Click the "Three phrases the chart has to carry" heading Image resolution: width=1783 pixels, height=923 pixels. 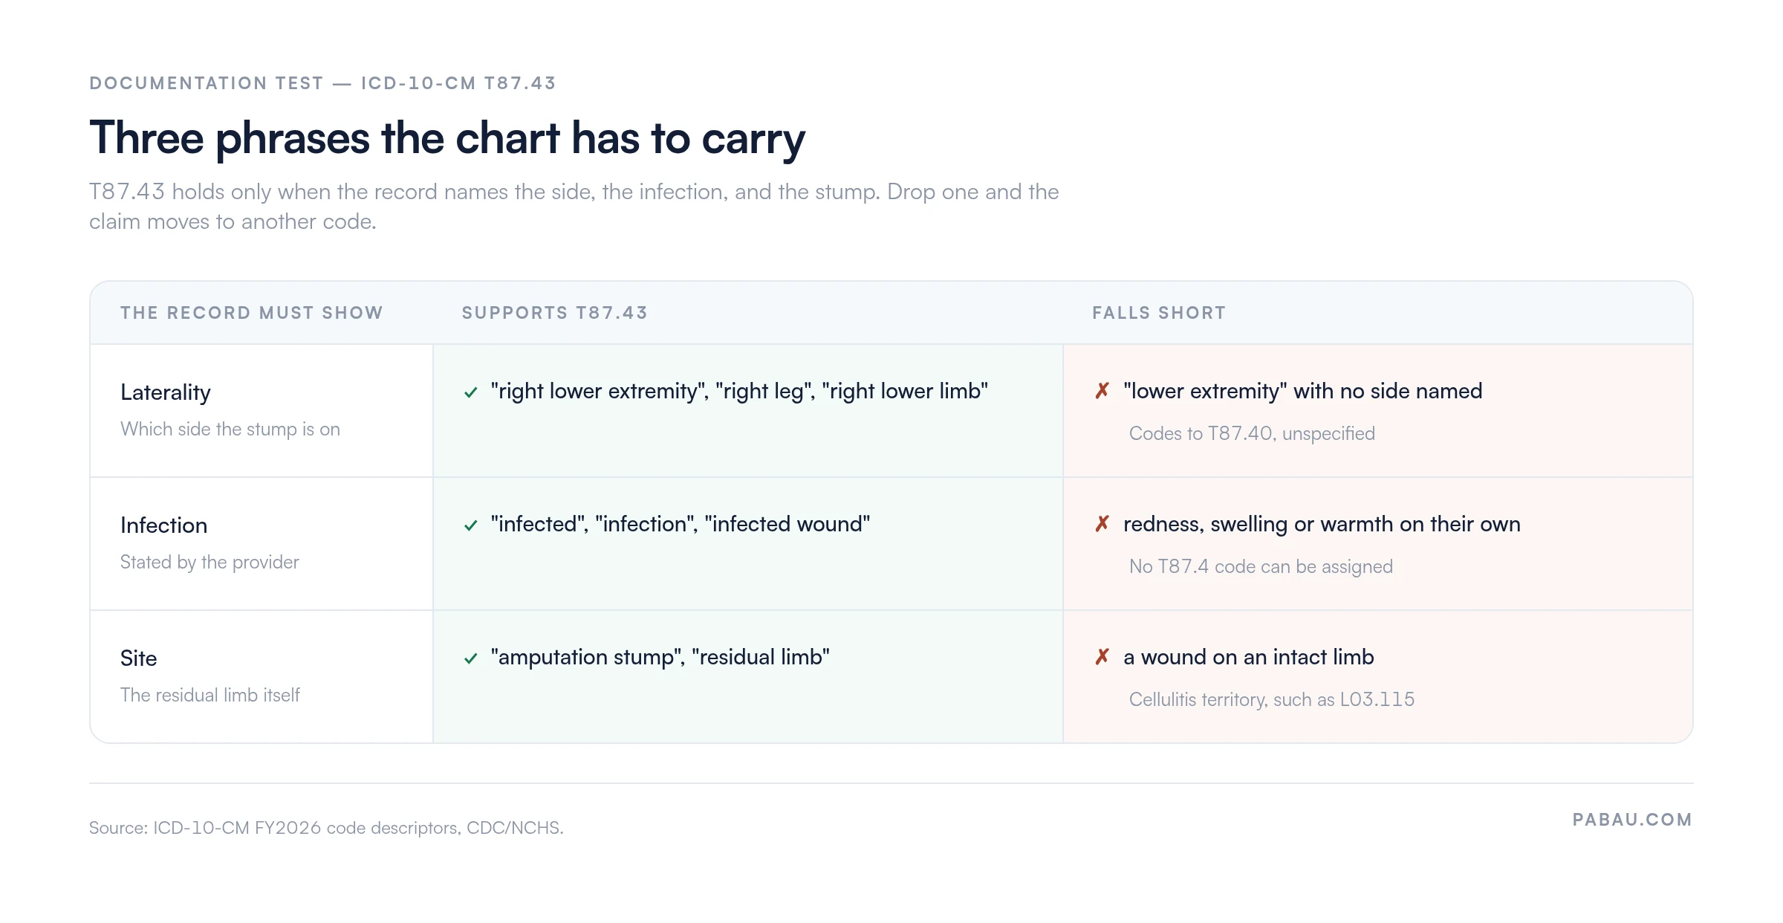coord(447,139)
